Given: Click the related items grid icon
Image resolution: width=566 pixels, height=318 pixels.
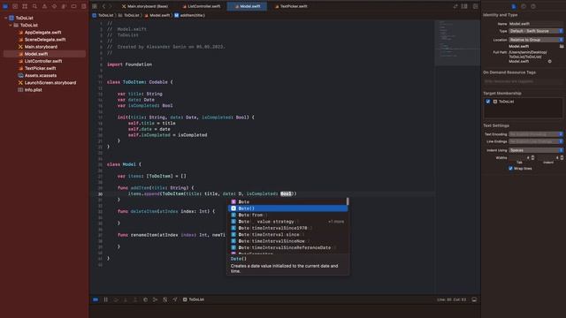Looking at the screenshot, I should click(x=95, y=6).
